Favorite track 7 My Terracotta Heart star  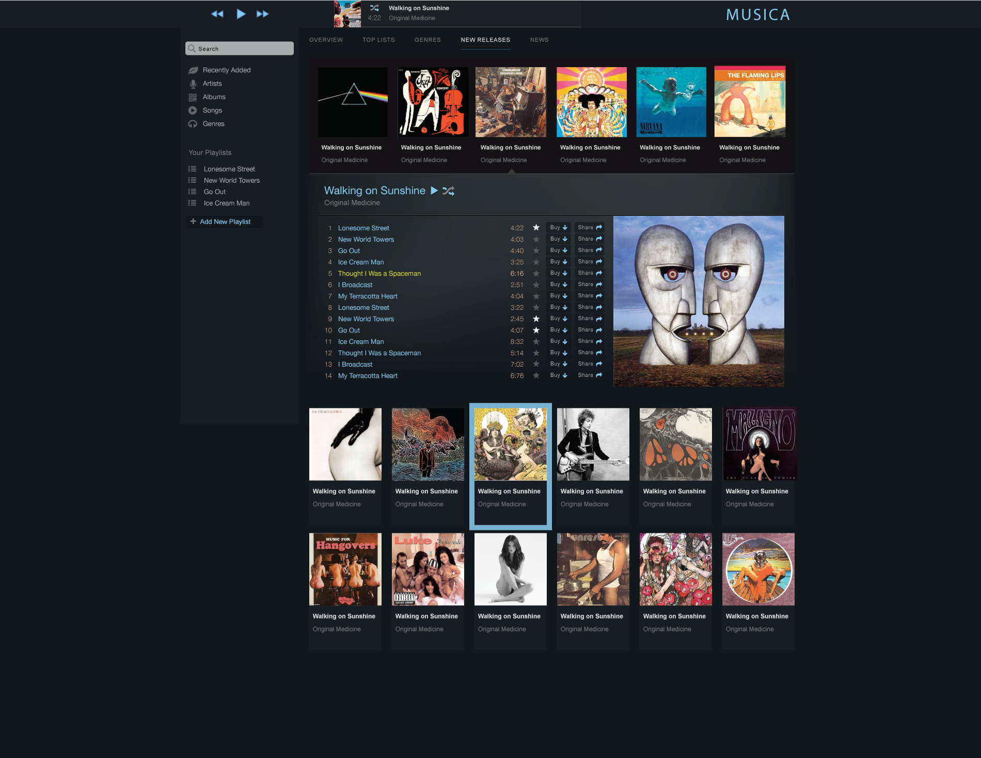coord(536,296)
